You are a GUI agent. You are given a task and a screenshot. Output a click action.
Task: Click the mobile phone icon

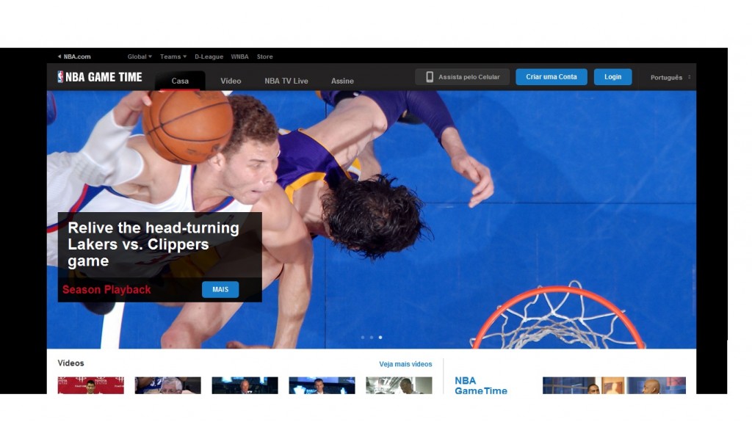(430, 77)
